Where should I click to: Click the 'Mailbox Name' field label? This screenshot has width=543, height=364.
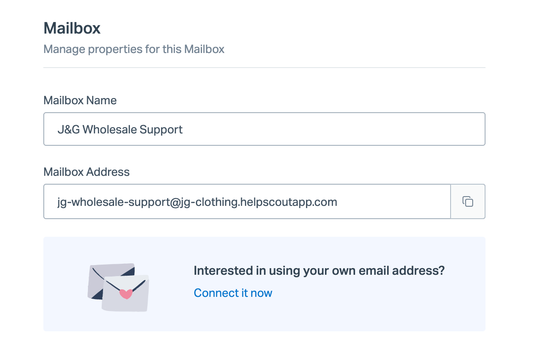pyautogui.click(x=80, y=100)
